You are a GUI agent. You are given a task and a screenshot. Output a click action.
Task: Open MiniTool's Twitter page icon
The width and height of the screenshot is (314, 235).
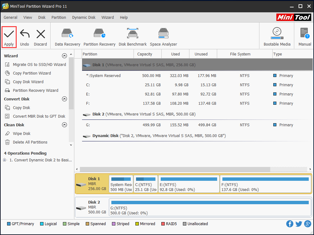click(299, 224)
